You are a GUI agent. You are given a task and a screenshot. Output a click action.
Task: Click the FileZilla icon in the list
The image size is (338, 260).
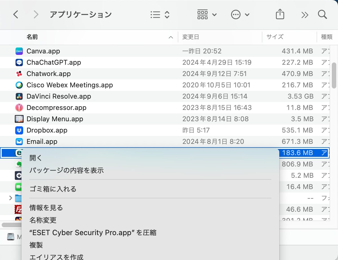(18, 209)
